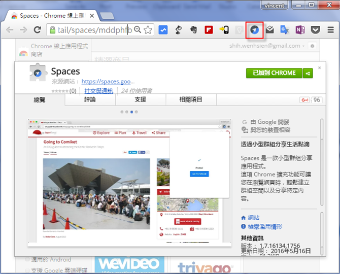Click the greyed lightbulb extension icon
The image size is (340, 274).
(x=239, y=30)
